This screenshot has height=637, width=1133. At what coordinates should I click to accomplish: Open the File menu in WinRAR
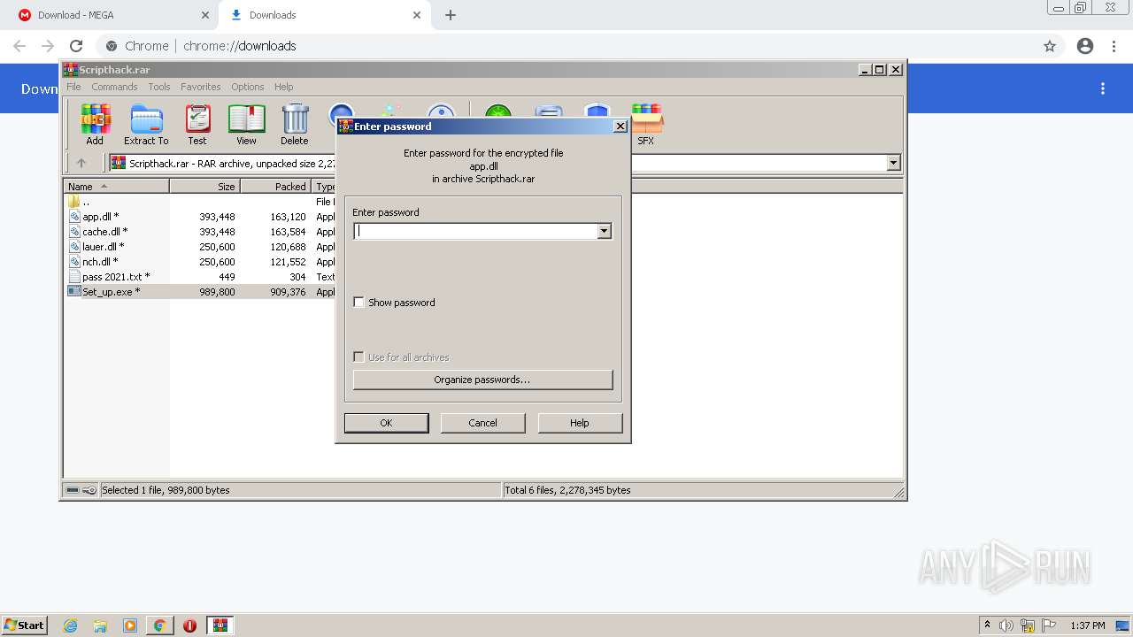click(x=73, y=87)
